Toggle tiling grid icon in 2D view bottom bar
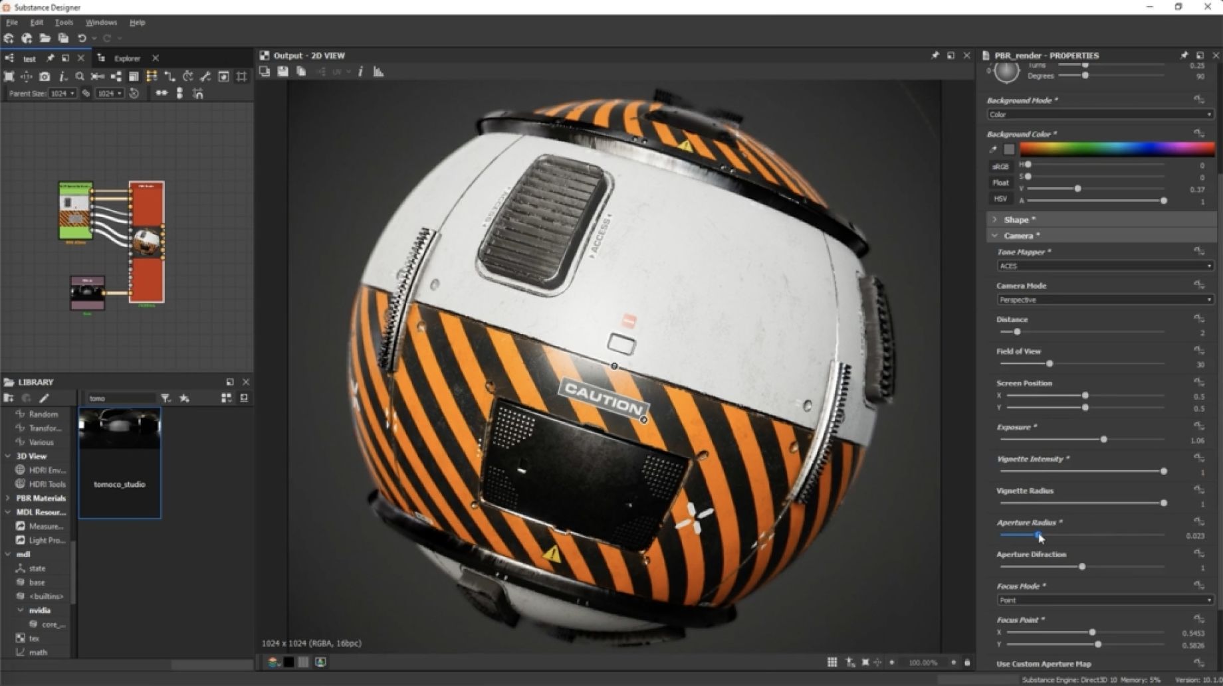 pyautogui.click(x=832, y=662)
